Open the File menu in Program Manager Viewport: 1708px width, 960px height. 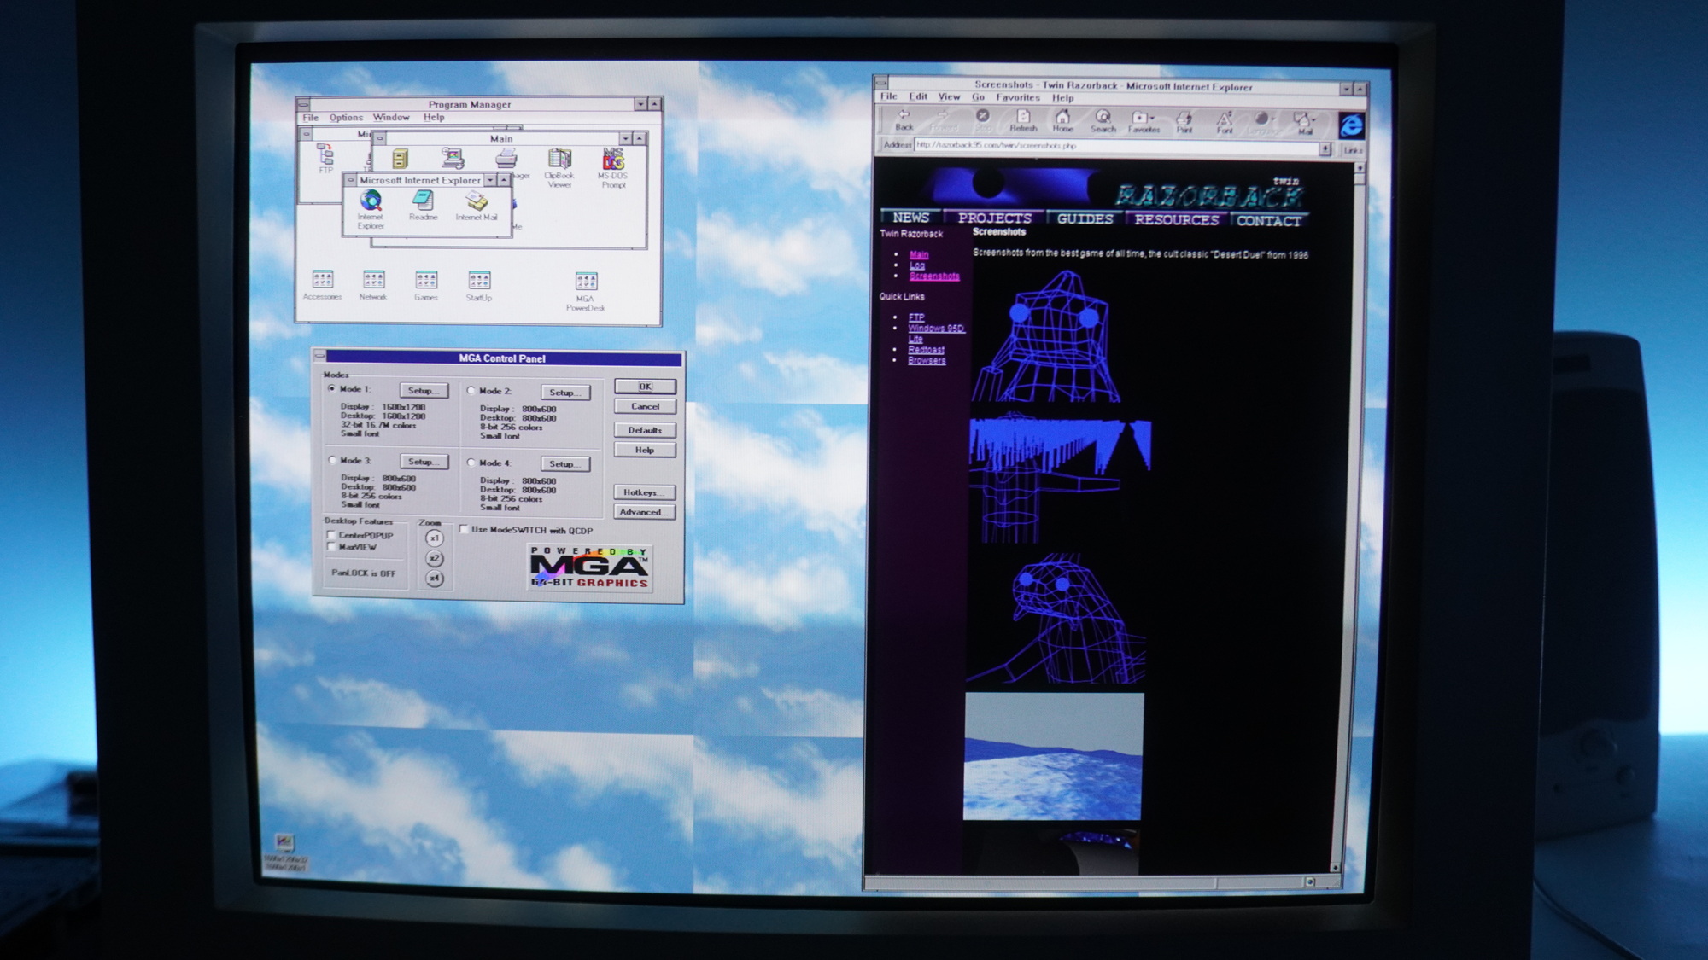(x=310, y=117)
